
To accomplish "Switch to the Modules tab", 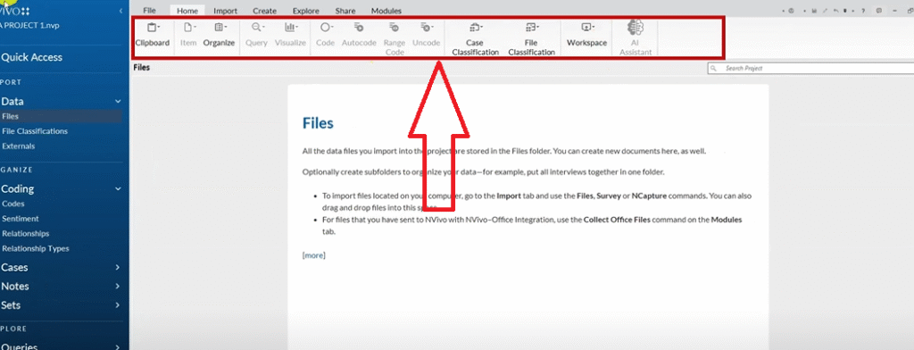I will point(386,11).
